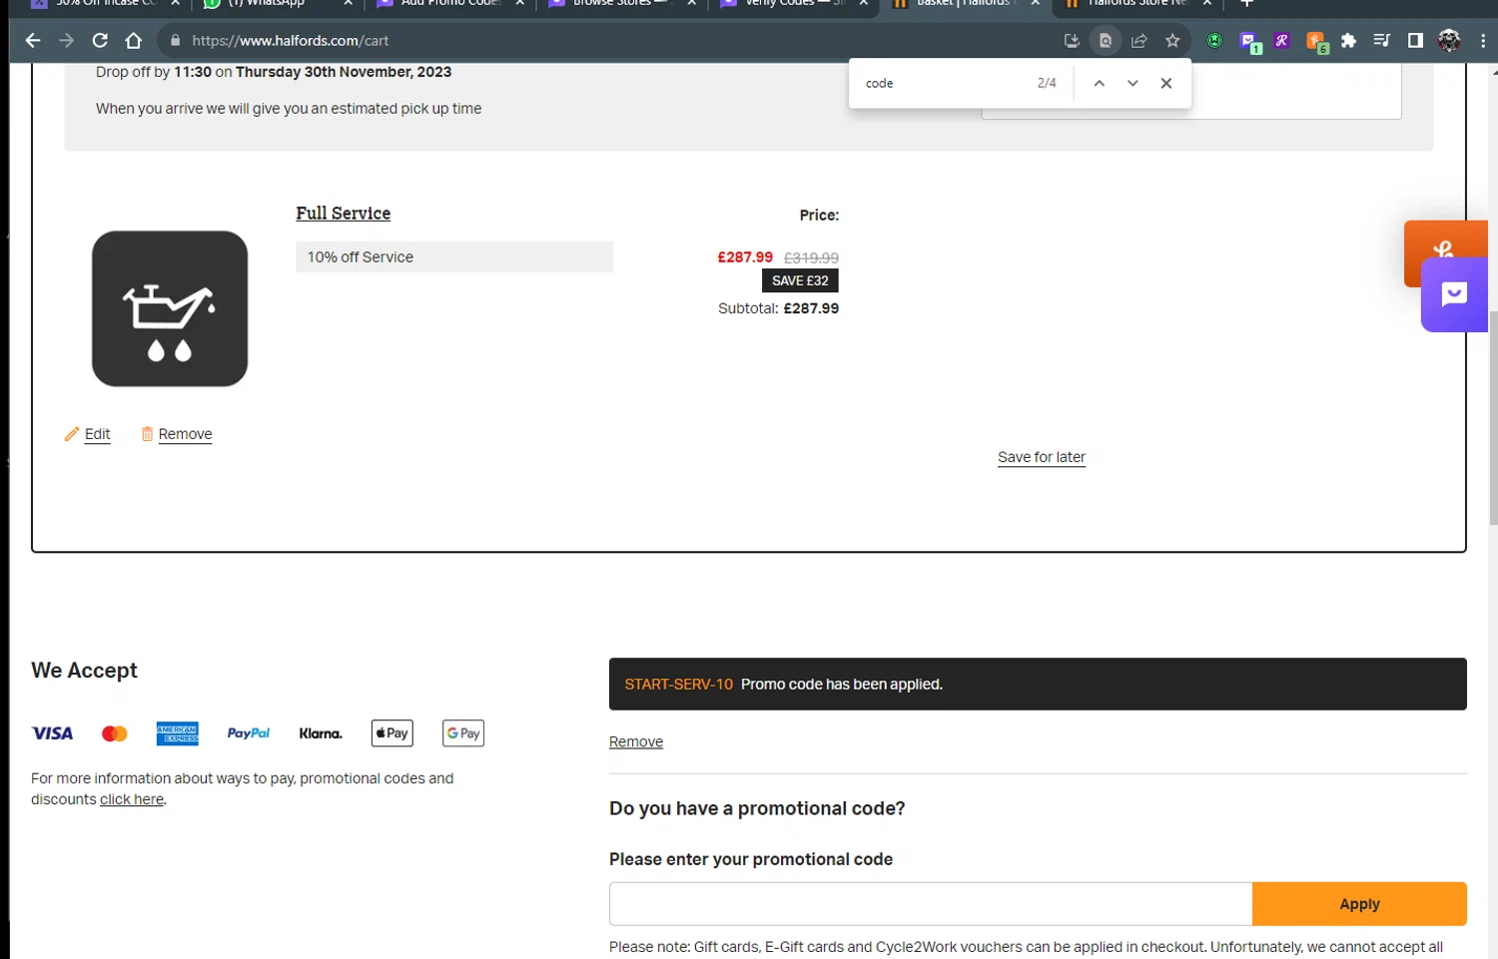Click the Mastercard payment logo
Image resolution: width=1498 pixels, height=959 pixels.
click(115, 733)
